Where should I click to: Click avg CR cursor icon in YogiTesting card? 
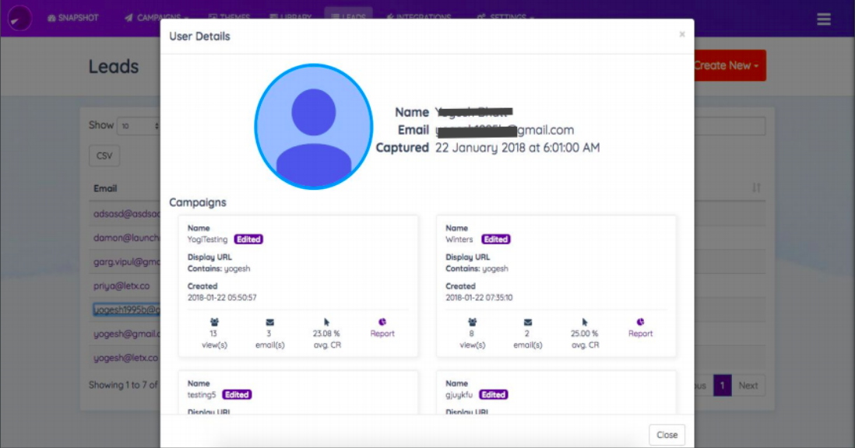click(x=326, y=322)
